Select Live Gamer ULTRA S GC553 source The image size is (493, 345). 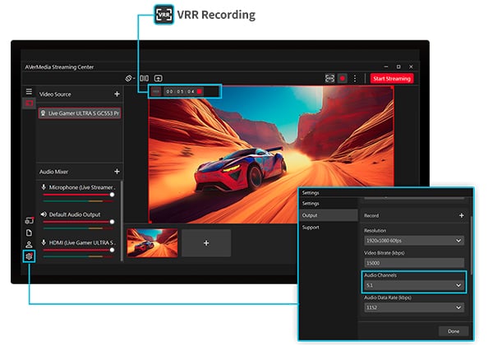(x=80, y=113)
